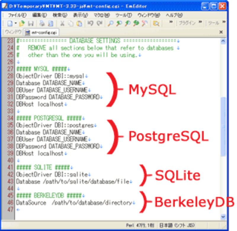
Task: Click the Paste clipboard icon
Action: 79,23
